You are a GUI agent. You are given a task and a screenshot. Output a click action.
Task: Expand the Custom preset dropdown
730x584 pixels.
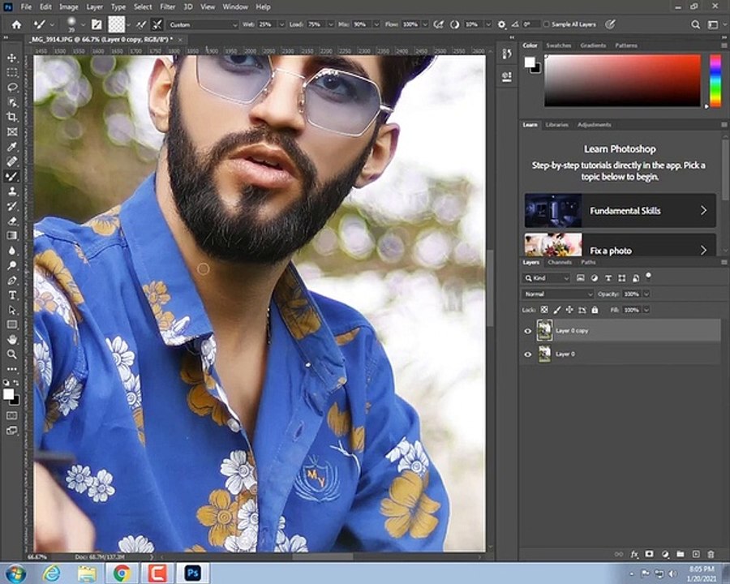203,24
